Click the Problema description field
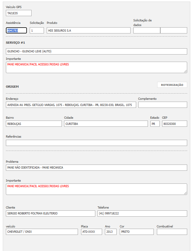 point(97,168)
